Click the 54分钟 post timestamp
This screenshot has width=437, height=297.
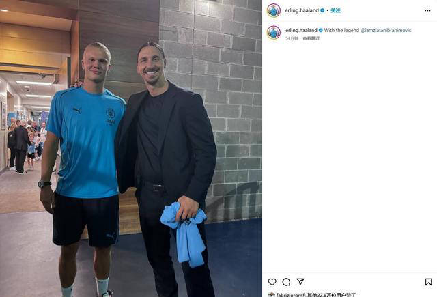(x=292, y=38)
